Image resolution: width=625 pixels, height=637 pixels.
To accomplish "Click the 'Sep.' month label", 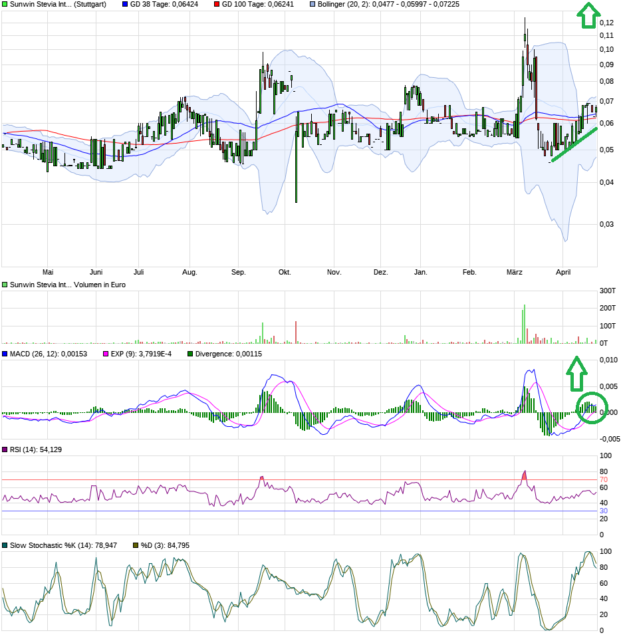I will (239, 272).
